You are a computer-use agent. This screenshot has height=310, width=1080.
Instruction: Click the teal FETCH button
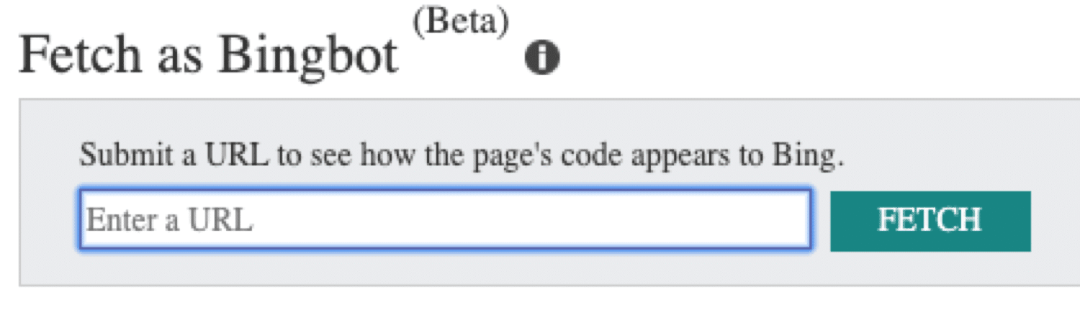[x=930, y=221]
